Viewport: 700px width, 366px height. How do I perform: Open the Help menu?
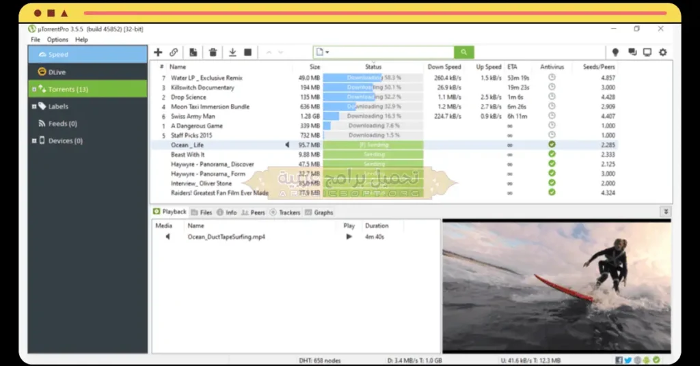click(81, 40)
